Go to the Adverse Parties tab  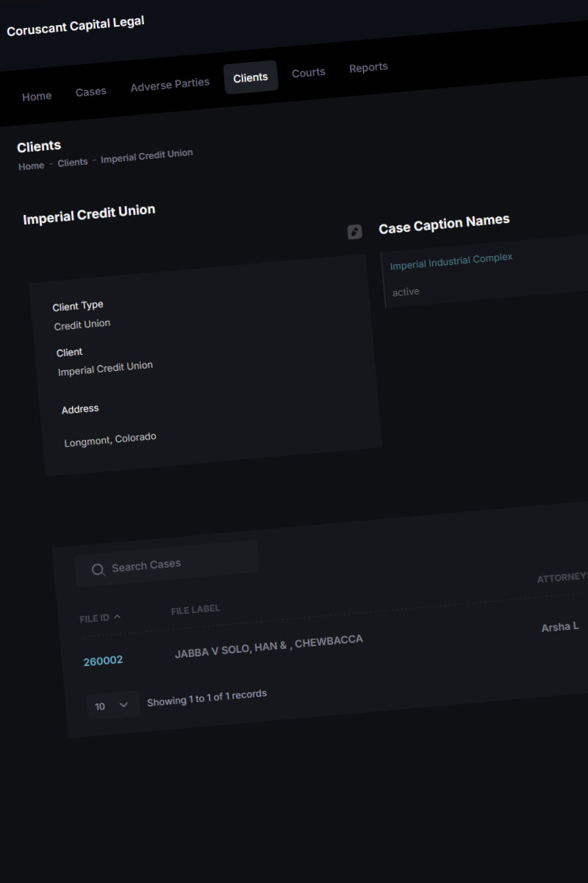(x=170, y=85)
